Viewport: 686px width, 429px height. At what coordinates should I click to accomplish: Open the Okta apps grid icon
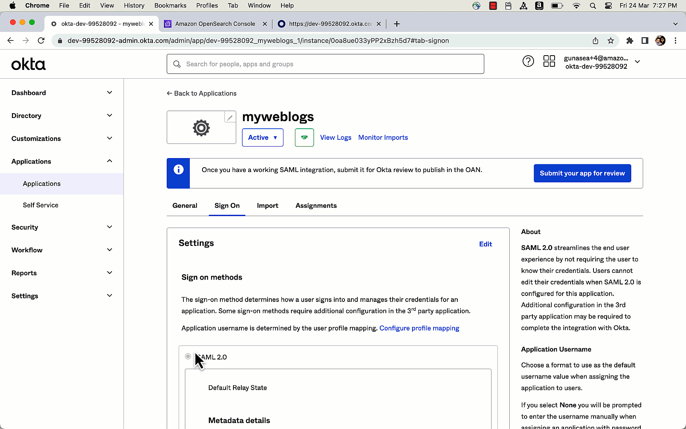tap(549, 61)
